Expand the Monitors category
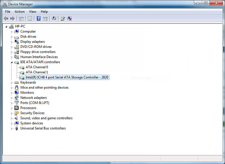 point(12,93)
